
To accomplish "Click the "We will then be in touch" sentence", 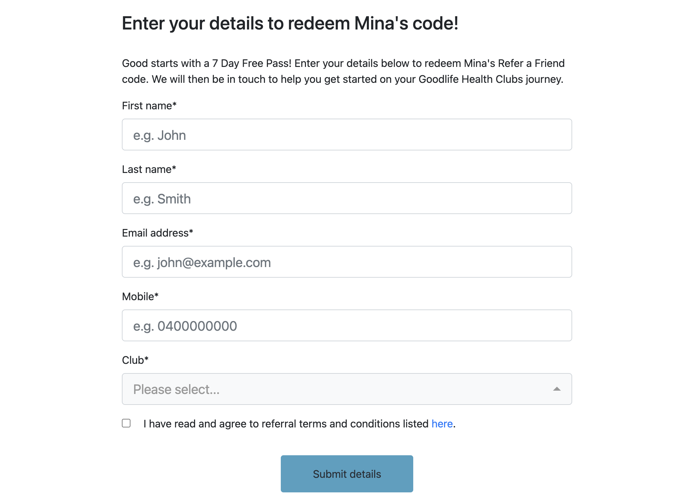I will pyautogui.click(x=357, y=79).
